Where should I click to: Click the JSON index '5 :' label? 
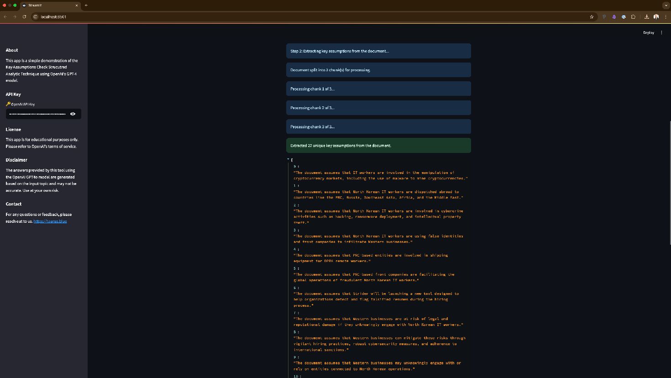coord(296,268)
